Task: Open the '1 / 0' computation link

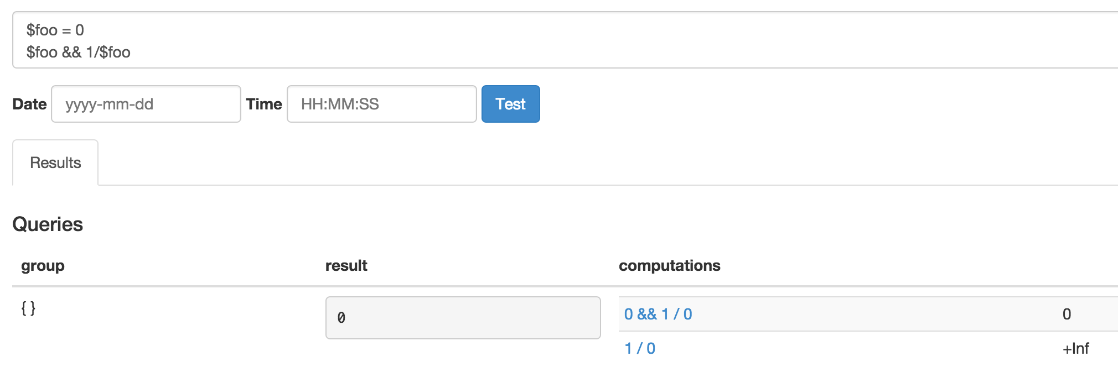Action: [640, 348]
